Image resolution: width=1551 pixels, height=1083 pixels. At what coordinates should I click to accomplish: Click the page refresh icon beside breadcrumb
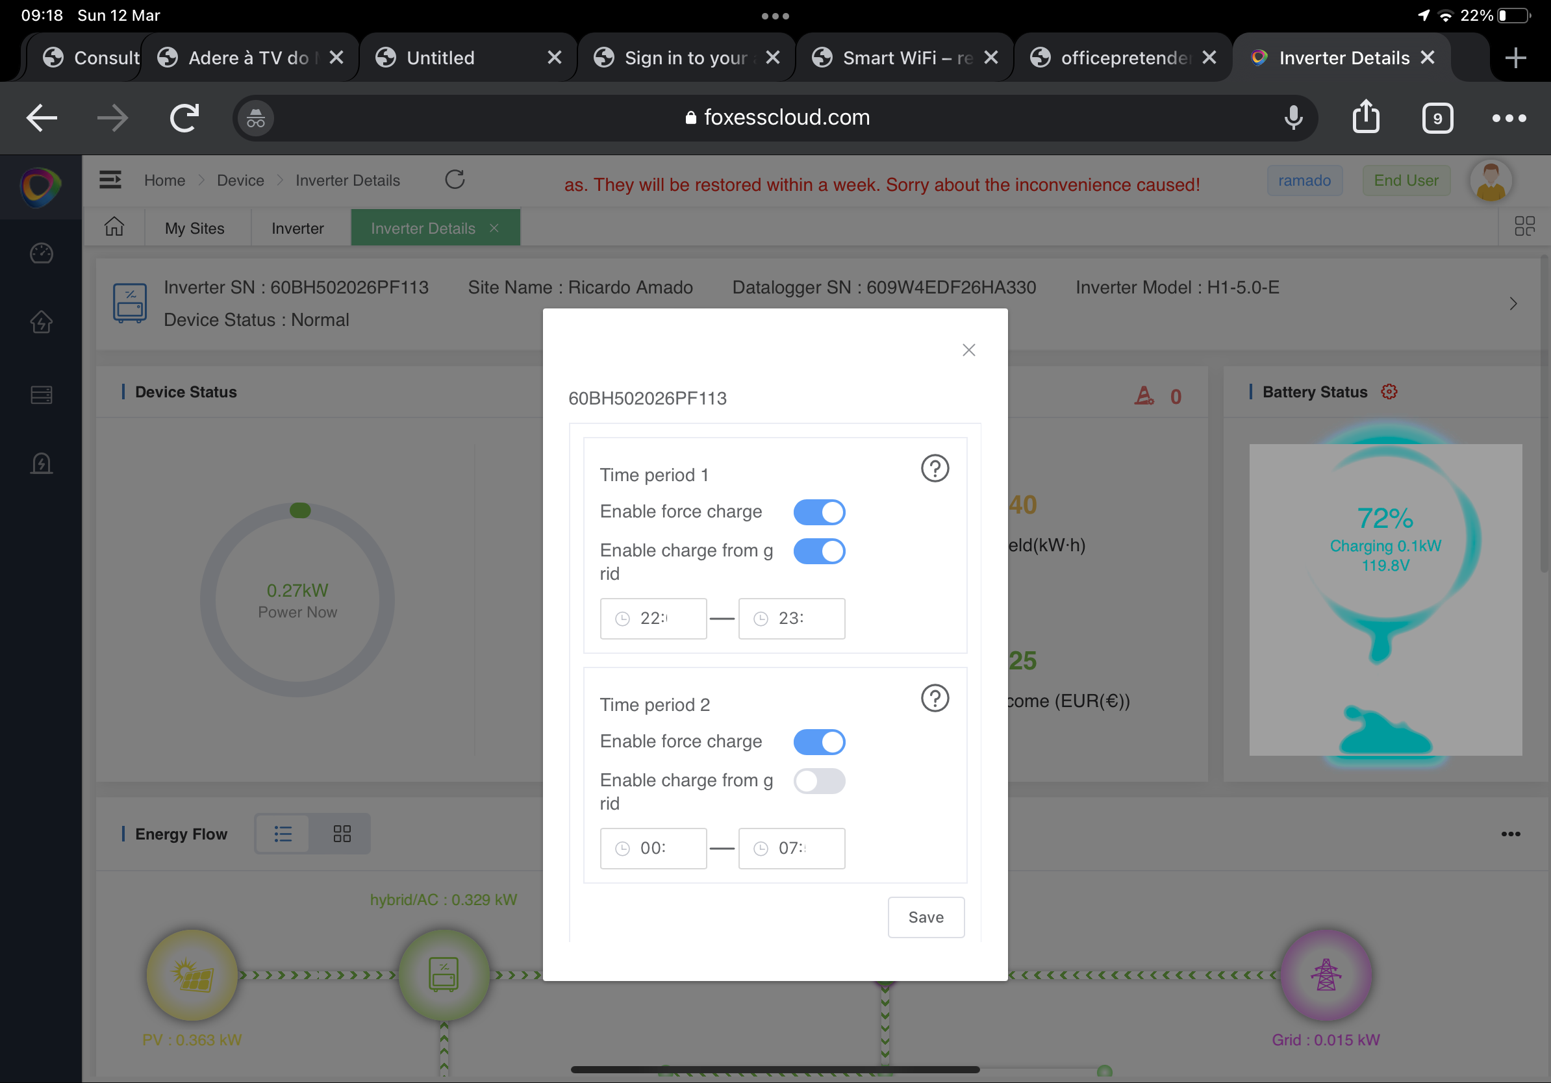coord(455,180)
